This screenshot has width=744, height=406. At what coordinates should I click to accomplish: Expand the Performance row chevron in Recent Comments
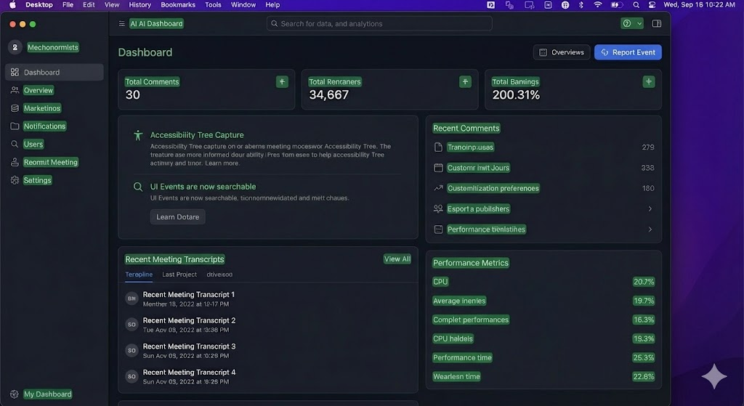(x=650, y=230)
